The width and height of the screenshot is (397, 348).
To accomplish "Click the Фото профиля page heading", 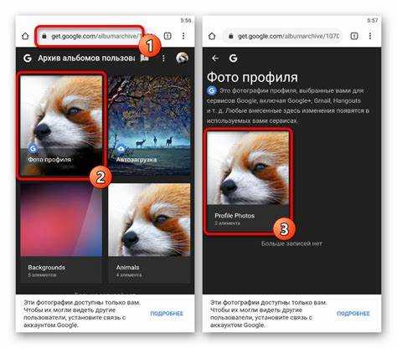I will point(252,77).
